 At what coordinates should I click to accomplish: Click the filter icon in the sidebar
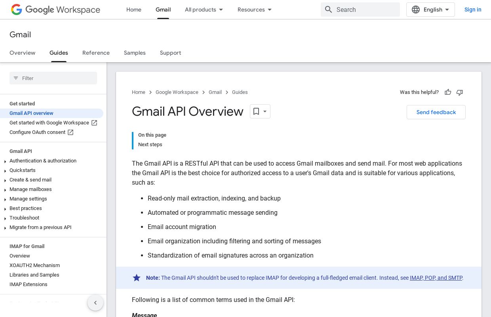(16, 78)
